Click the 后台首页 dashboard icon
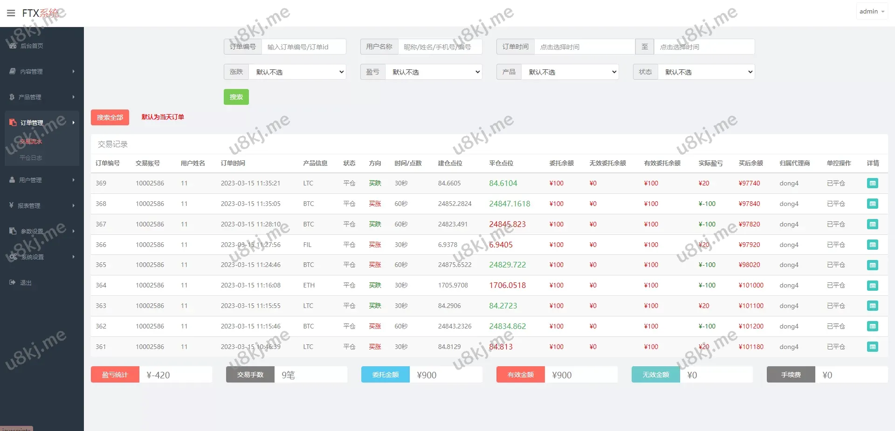The image size is (895, 431). click(x=13, y=46)
